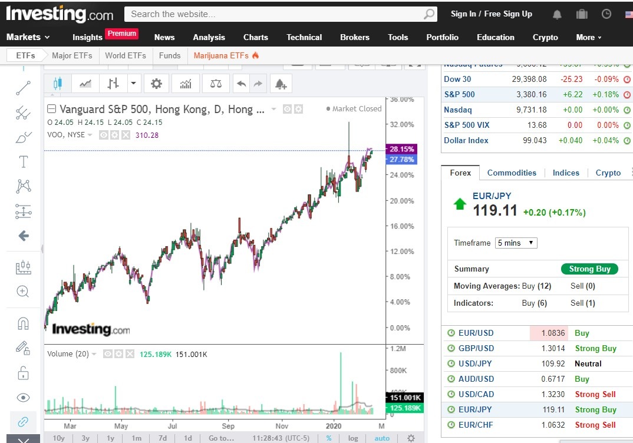Toggle lock all drawing tools
This screenshot has width=633, height=443.
(x=24, y=373)
